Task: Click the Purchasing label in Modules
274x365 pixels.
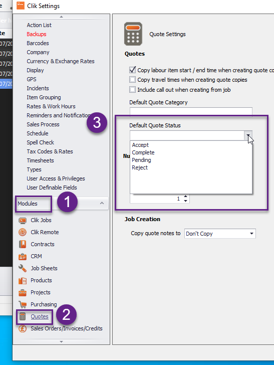Action: pyautogui.click(x=44, y=304)
